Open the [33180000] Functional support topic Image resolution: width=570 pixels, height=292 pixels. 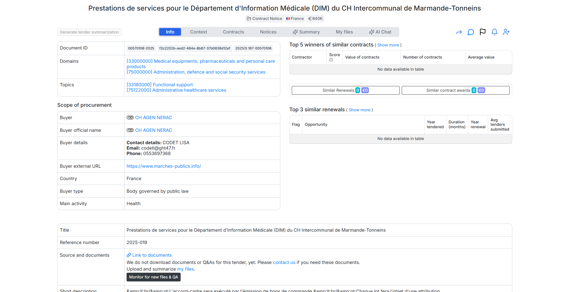159,85
